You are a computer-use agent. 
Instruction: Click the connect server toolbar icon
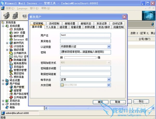[x=6, y=15]
